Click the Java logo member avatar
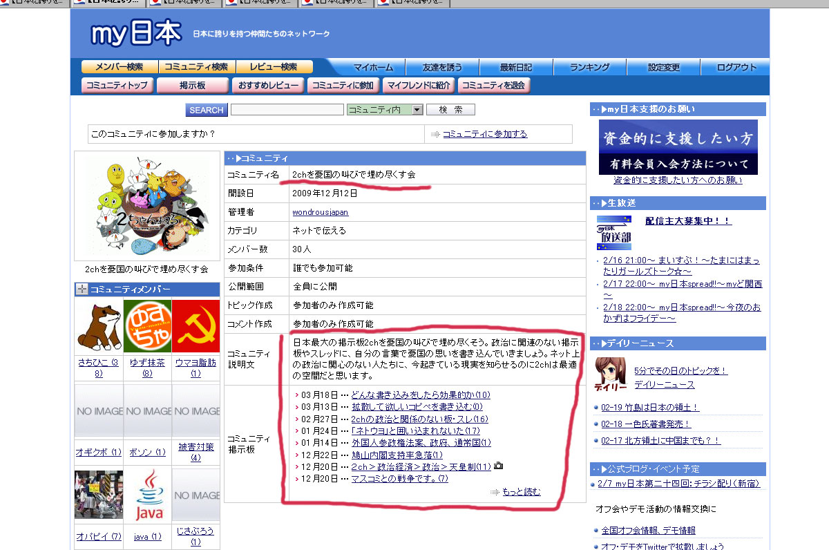This screenshot has width=829, height=550. [x=147, y=494]
